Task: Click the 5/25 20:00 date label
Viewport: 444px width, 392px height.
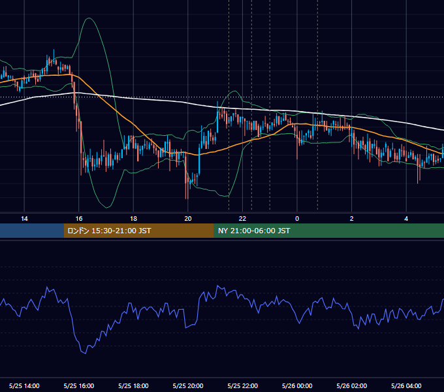Action: point(188,385)
